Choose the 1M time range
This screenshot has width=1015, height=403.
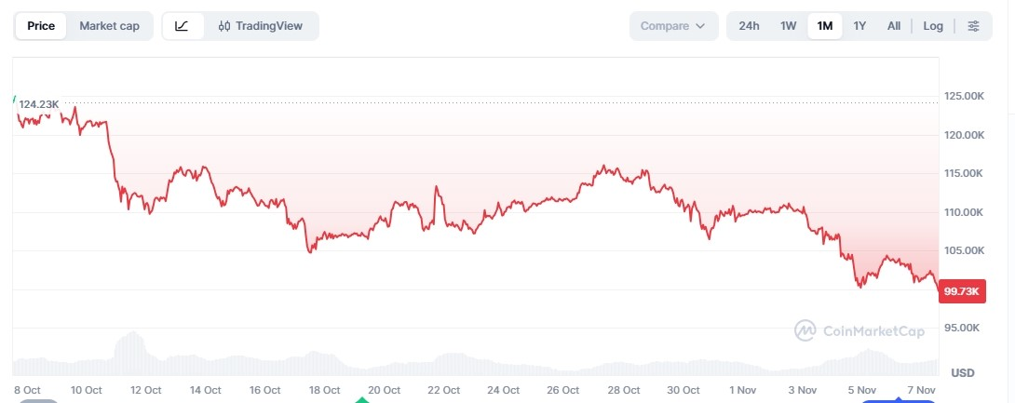(x=824, y=26)
